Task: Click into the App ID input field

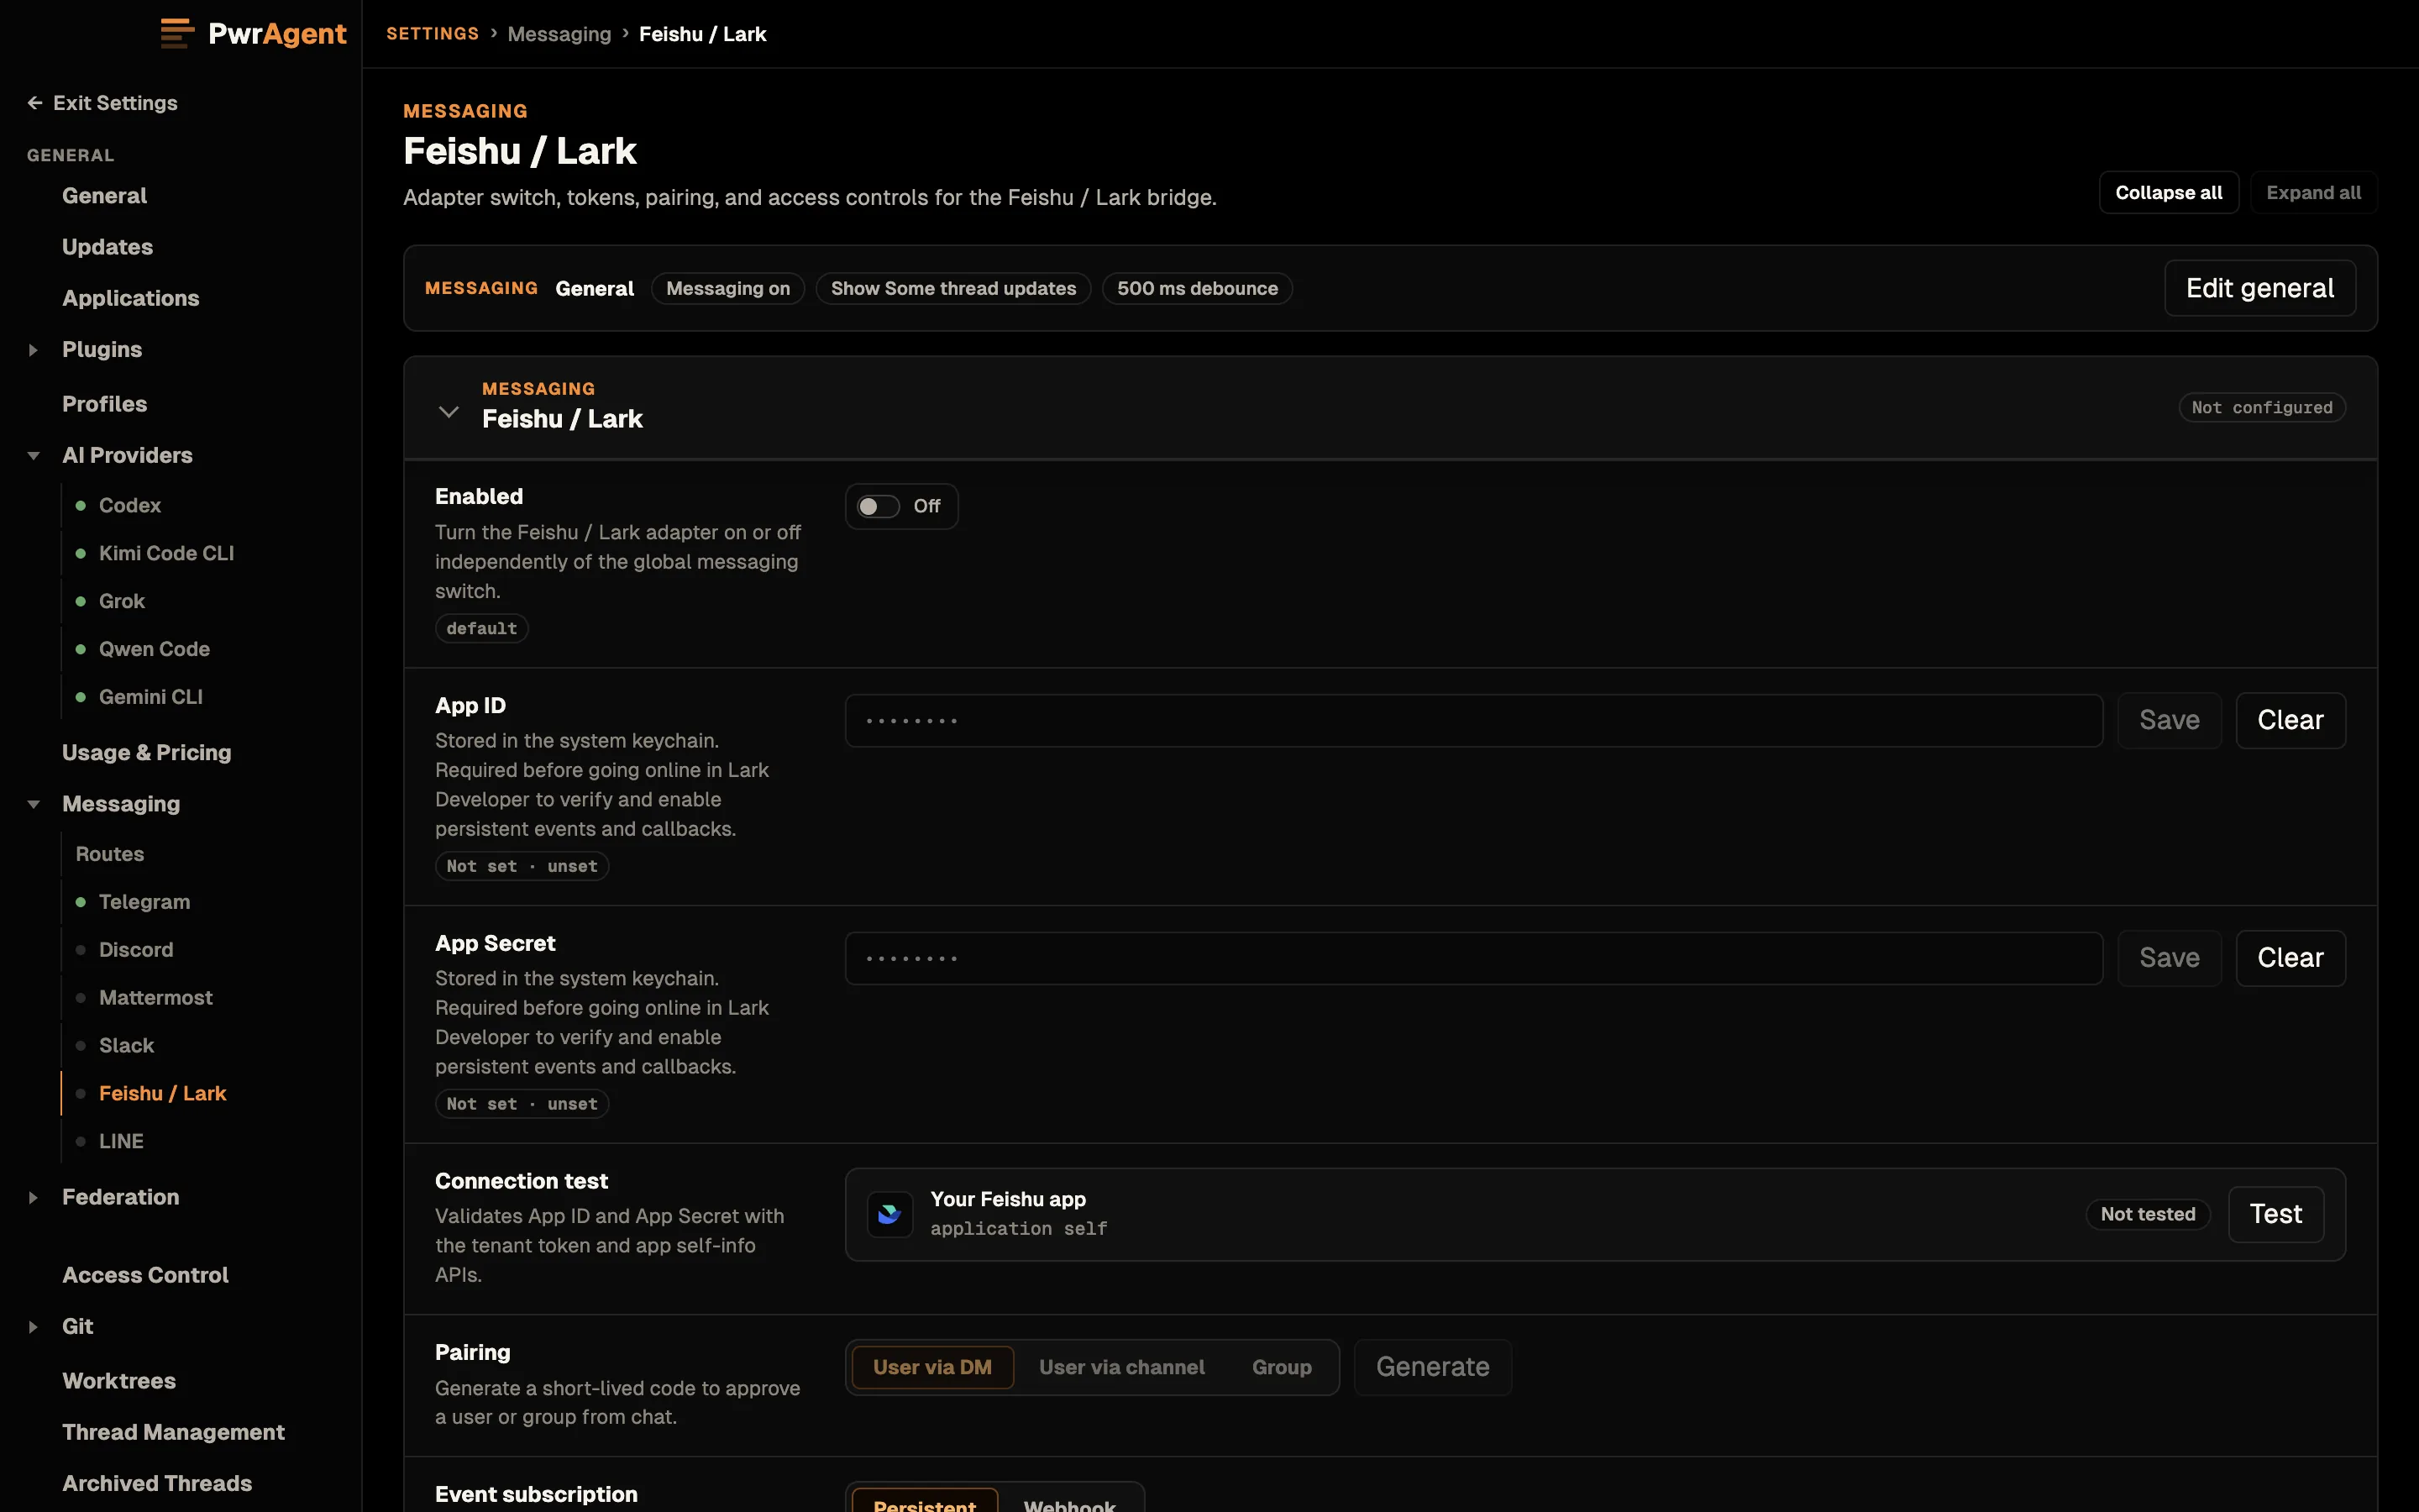Action: click(x=1473, y=720)
